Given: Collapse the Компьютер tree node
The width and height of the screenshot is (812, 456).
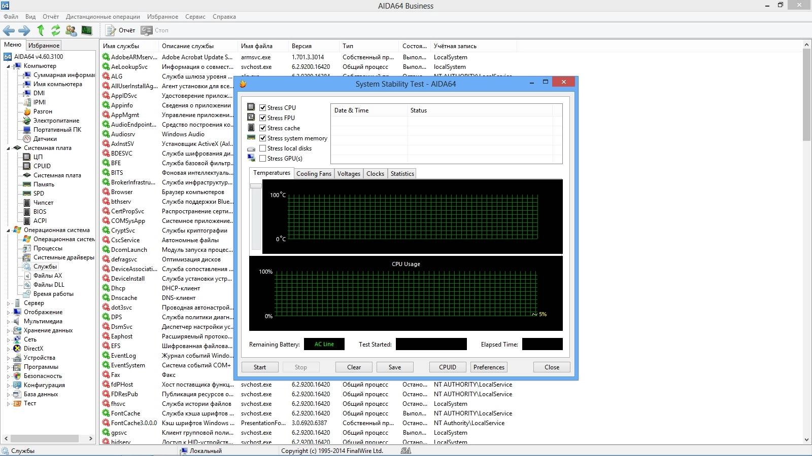Looking at the screenshot, I should tap(8, 66).
